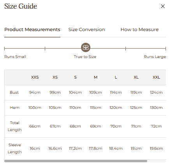The height and width of the screenshot is (163, 171).
Task: Click the 69cm total length value
Action: [x=95, y=126]
